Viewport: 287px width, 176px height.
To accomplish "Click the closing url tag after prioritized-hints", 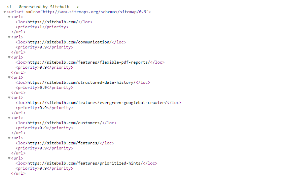I will (x=18, y=173).
